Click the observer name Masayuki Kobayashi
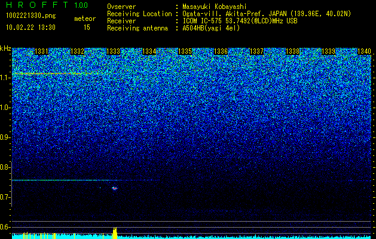 [x=215, y=7]
